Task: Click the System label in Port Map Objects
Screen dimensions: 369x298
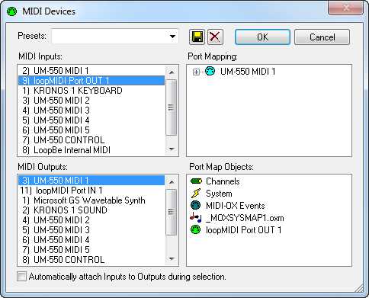Action: click(x=219, y=194)
